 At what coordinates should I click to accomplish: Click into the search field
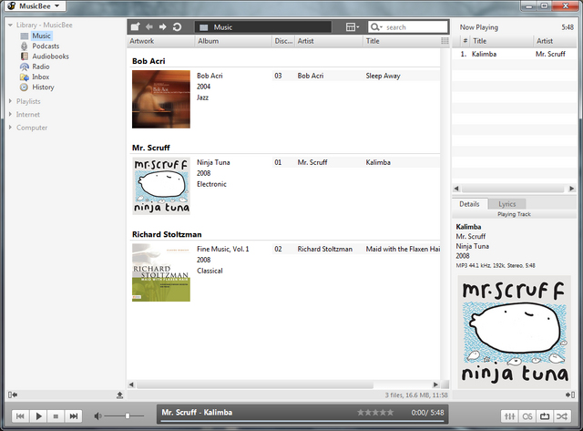click(x=415, y=27)
